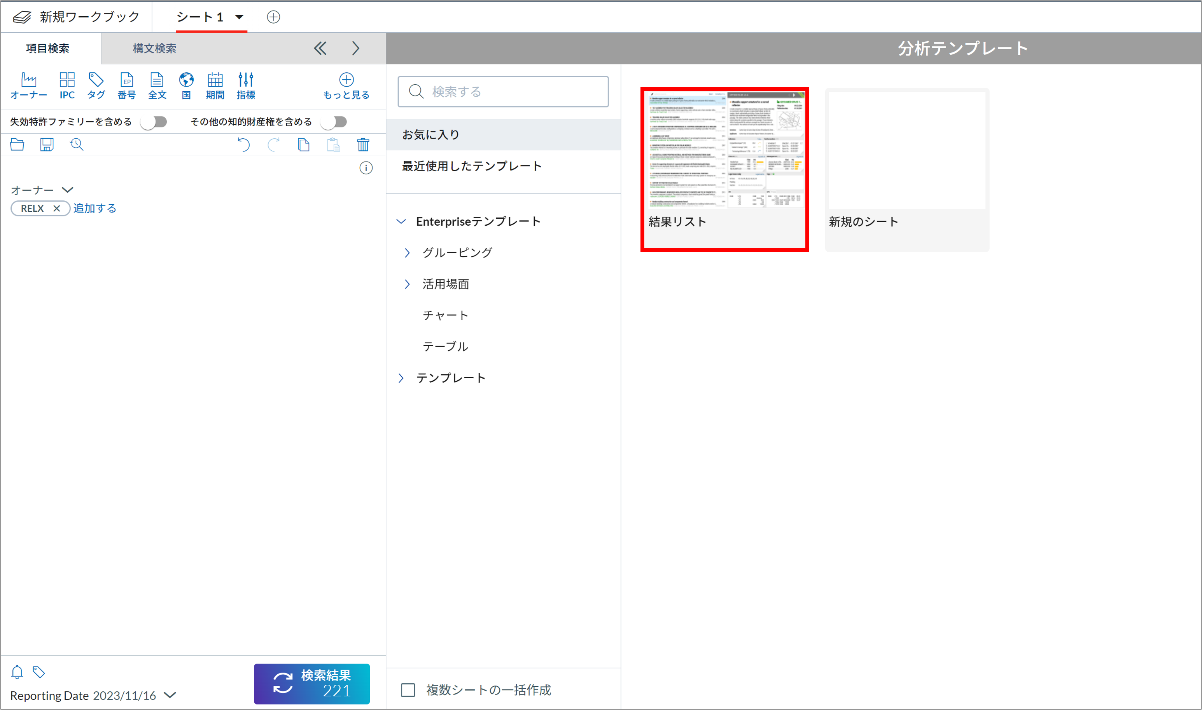
Task: Delete the query with the trash icon
Action: 363,144
